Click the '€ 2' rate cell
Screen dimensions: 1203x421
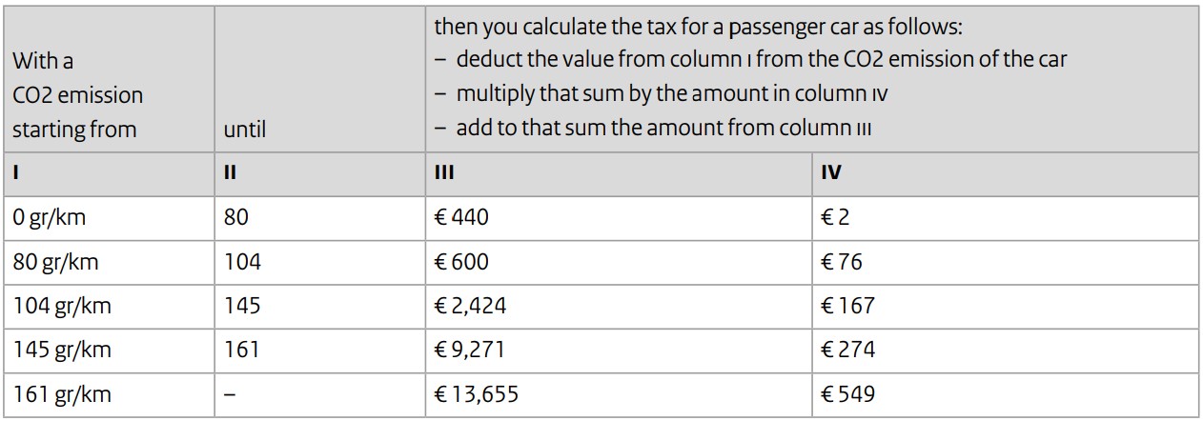(x=1006, y=218)
